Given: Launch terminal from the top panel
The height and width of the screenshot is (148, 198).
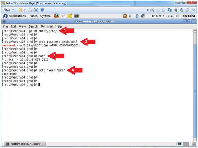Looking at the screenshot, I should (76, 16).
